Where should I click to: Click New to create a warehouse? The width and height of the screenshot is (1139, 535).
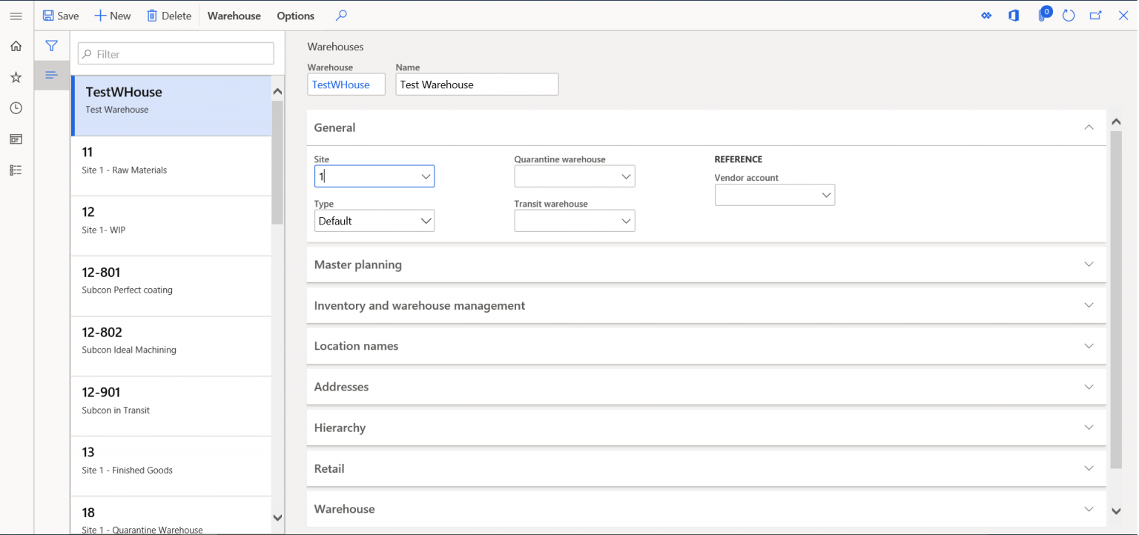[112, 15]
